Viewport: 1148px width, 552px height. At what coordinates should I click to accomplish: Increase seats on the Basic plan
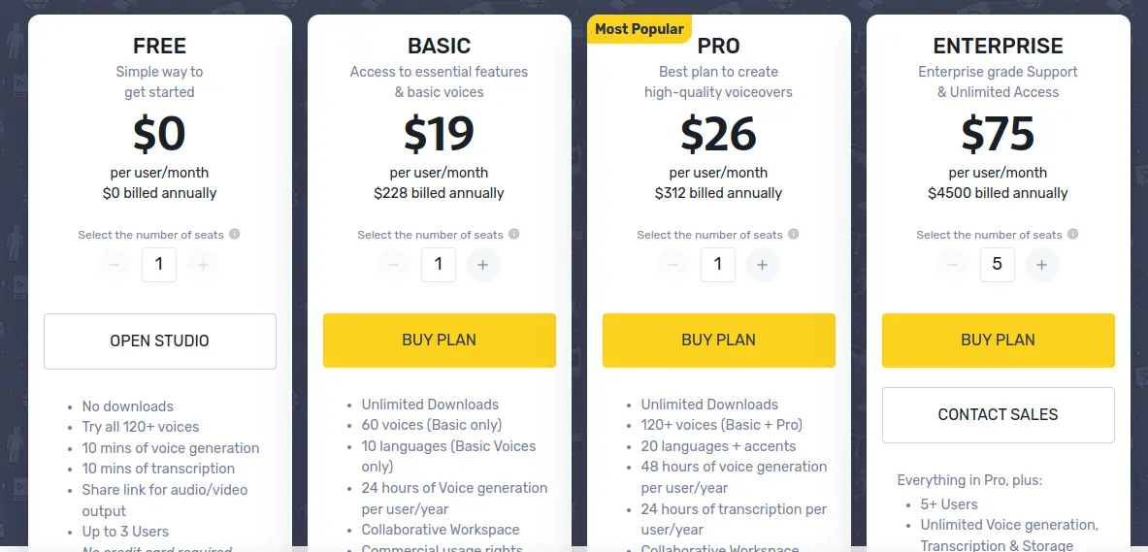[x=482, y=265]
